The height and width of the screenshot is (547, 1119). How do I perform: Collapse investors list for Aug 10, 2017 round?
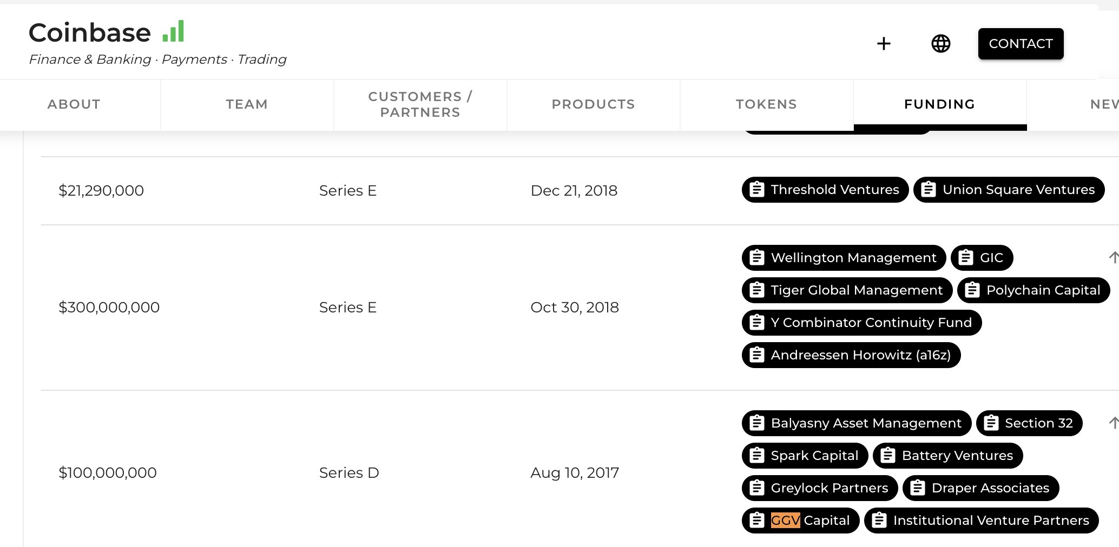pyautogui.click(x=1113, y=423)
